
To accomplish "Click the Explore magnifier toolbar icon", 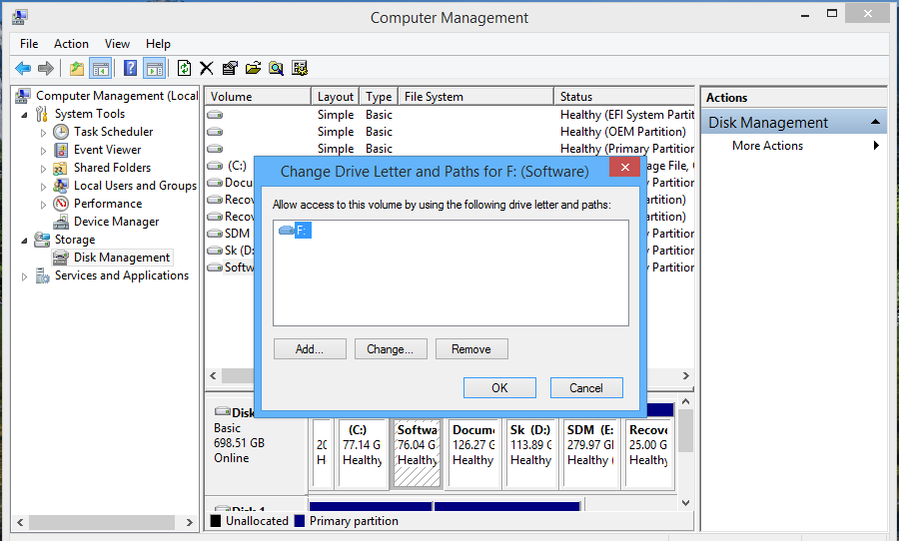I will tap(277, 68).
